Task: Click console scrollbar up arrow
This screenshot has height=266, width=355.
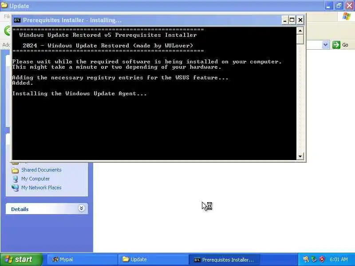Action: point(300,31)
